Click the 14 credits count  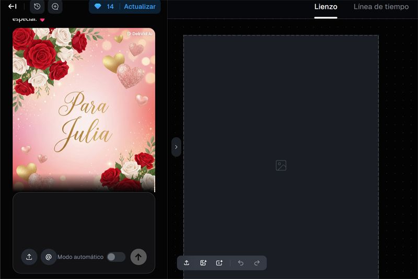(x=110, y=7)
